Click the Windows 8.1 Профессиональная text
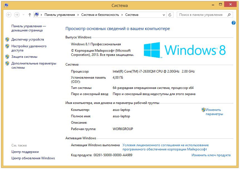The height and width of the screenshot is (169, 240). click(x=96, y=44)
